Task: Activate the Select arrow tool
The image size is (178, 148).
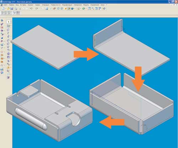Action: click(x=8, y=22)
